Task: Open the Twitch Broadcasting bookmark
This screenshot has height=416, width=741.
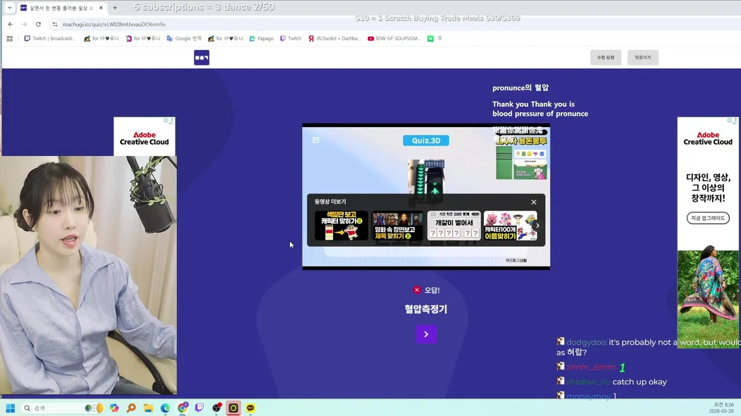Action: [x=50, y=39]
